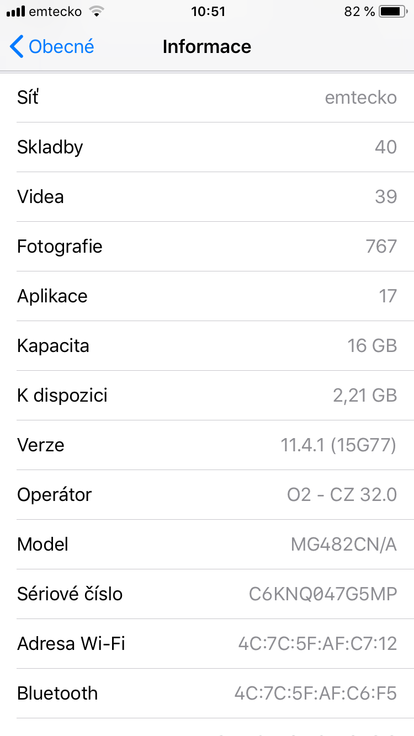Tap the Aplikace row
This screenshot has height=736, width=414.
(207, 296)
